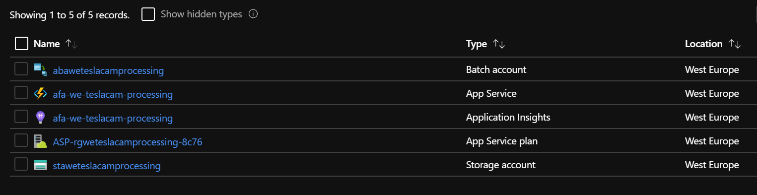This screenshot has width=757, height=195.
Task: Check the box for ASP-rgweteslacamprocessing-8c76
Action: tap(21, 140)
